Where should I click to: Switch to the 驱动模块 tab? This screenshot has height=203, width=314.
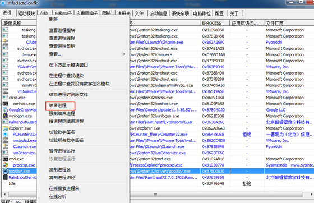26,13
